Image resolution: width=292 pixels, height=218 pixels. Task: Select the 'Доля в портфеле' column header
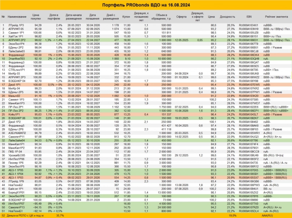coord(54,17)
